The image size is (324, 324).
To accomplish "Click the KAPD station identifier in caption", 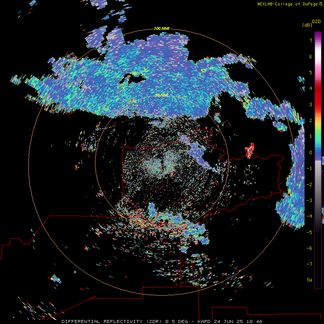I will 204,321.
